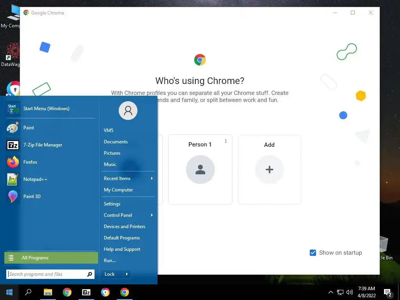The height and width of the screenshot is (300, 400).
Task: Open taskbar search magnifier icon
Action: [28, 292]
